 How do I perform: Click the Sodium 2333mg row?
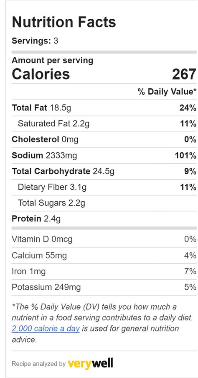coord(104,155)
